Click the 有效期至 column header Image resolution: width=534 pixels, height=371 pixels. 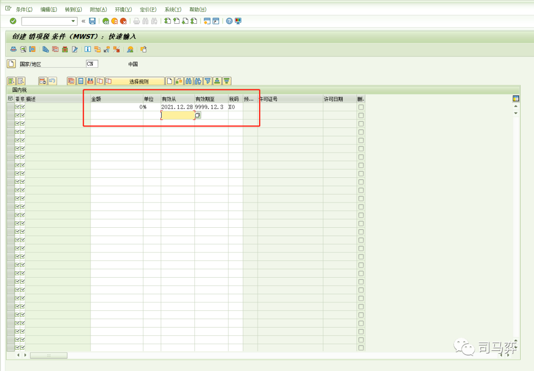[212, 99]
